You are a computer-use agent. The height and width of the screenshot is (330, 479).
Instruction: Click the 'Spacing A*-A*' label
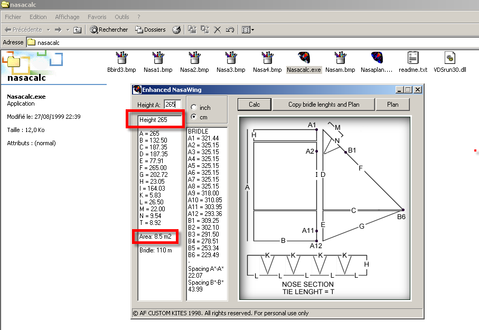[206, 269]
